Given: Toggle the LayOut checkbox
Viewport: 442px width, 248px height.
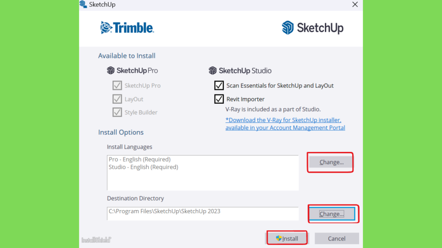Looking at the screenshot, I should (117, 99).
